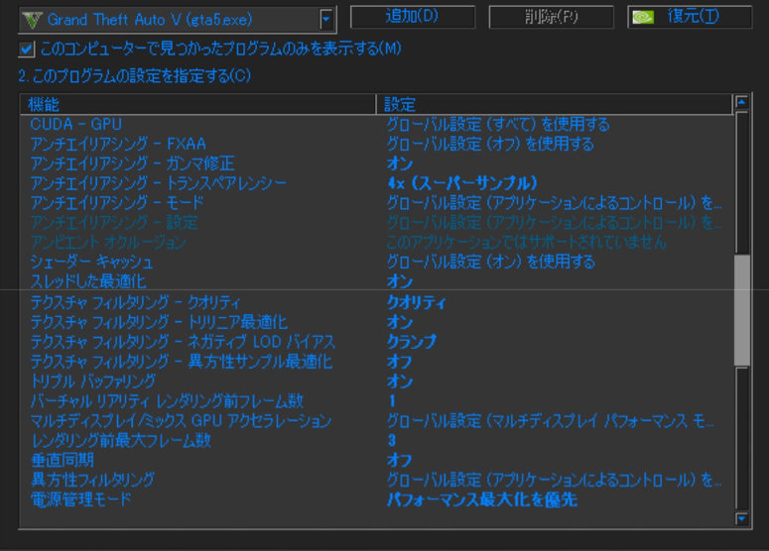Click the settings list scrollbar thumb

coord(741,309)
